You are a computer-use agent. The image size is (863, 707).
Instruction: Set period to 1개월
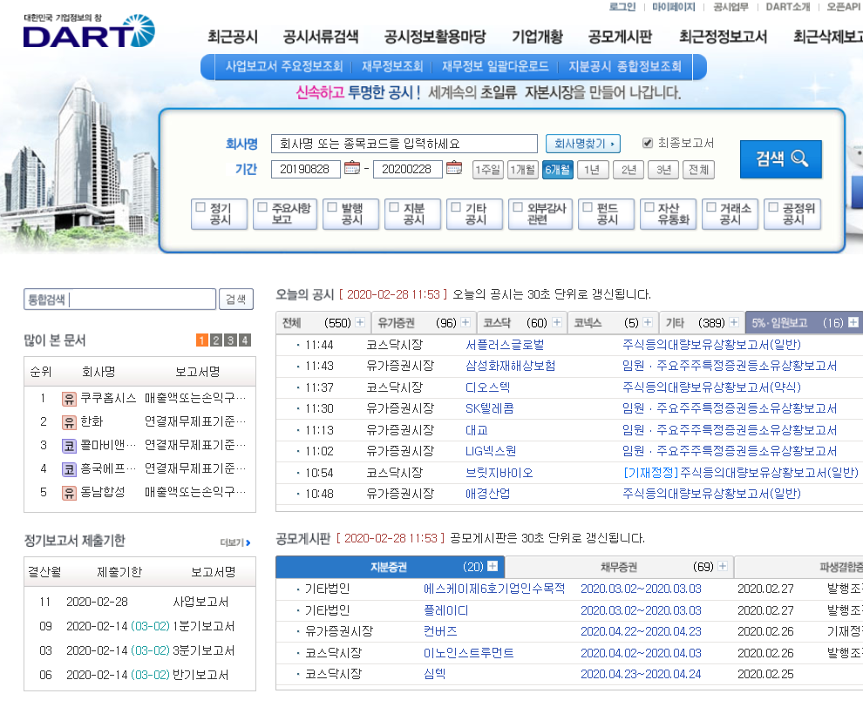click(522, 169)
